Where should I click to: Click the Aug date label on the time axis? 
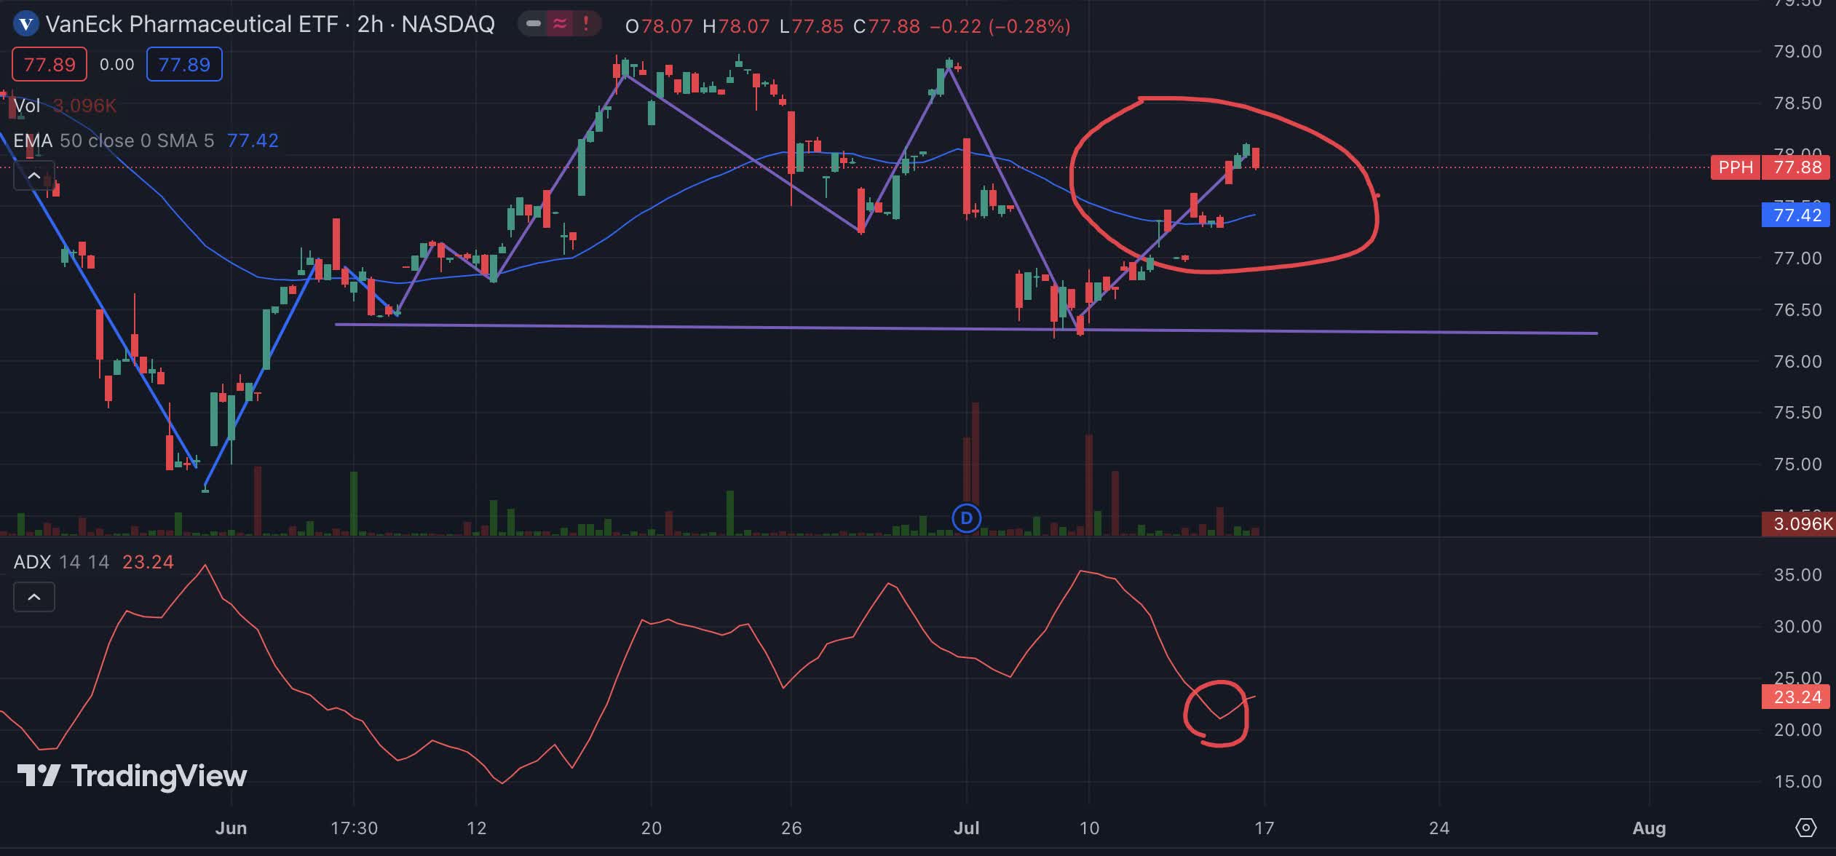[x=1649, y=828]
